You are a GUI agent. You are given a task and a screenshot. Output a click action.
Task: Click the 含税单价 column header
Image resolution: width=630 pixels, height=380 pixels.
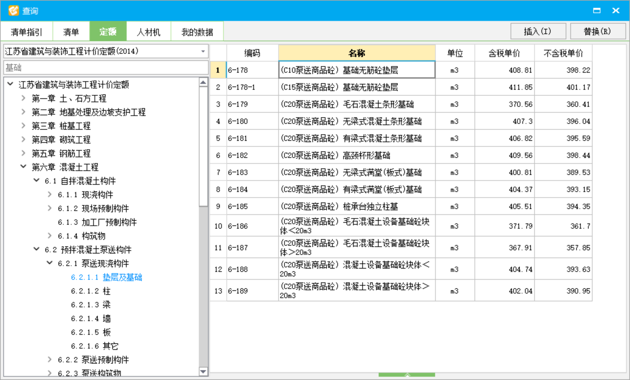(x=504, y=53)
